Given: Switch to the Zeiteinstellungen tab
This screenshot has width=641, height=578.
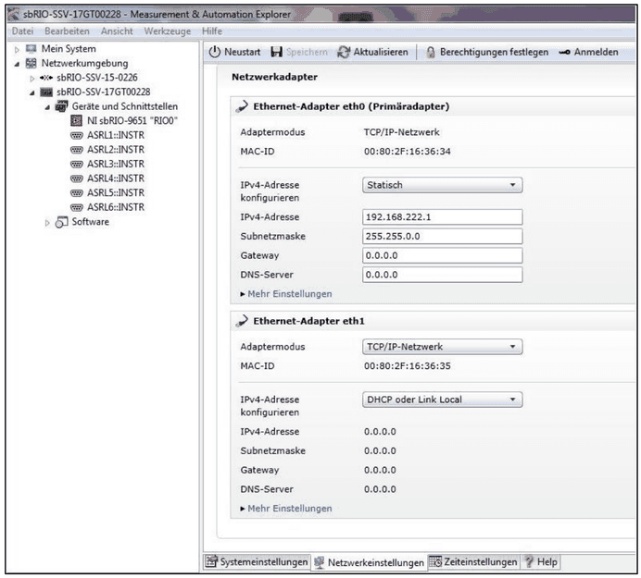Looking at the screenshot, I should pos(473,562).
